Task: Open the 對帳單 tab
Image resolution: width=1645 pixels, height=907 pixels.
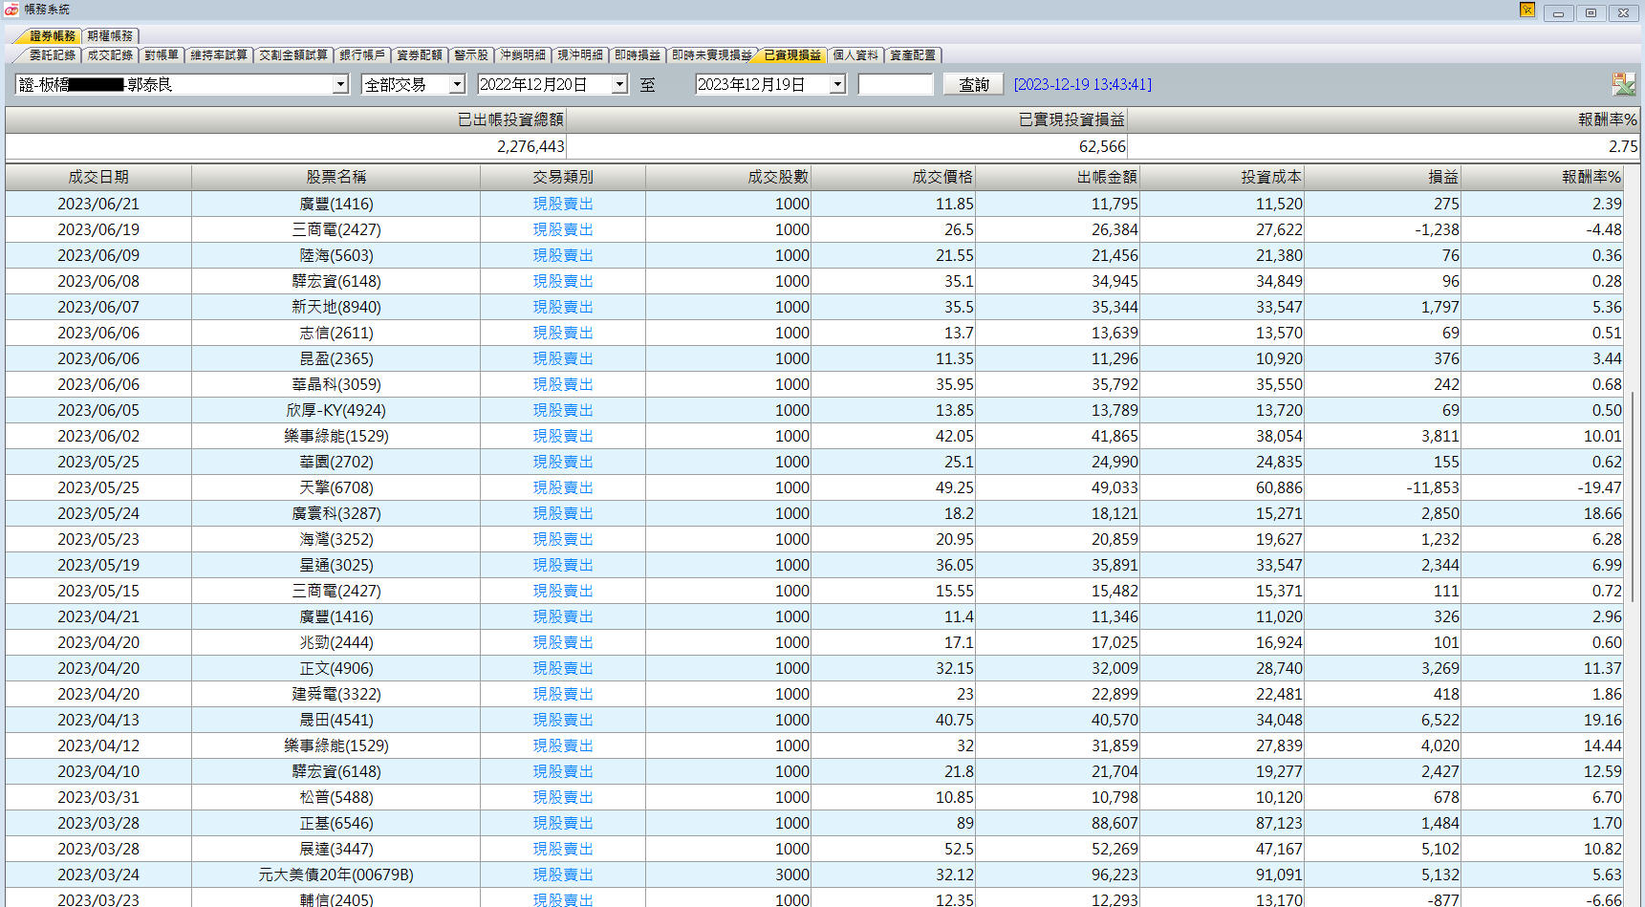Action: (162, 54)
